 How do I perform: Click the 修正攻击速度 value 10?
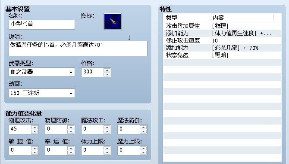pyautogui.click(x=215, y=40)
